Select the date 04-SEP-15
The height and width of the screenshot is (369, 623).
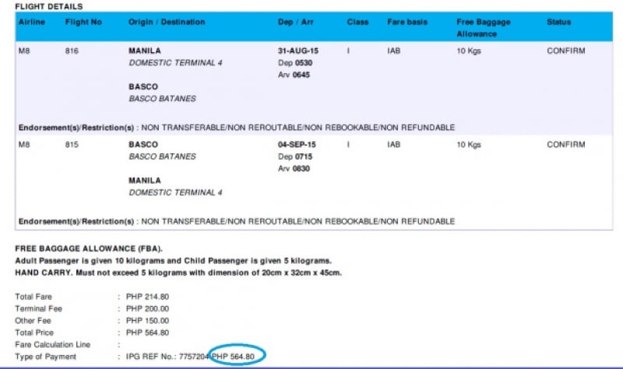(297, 145)
